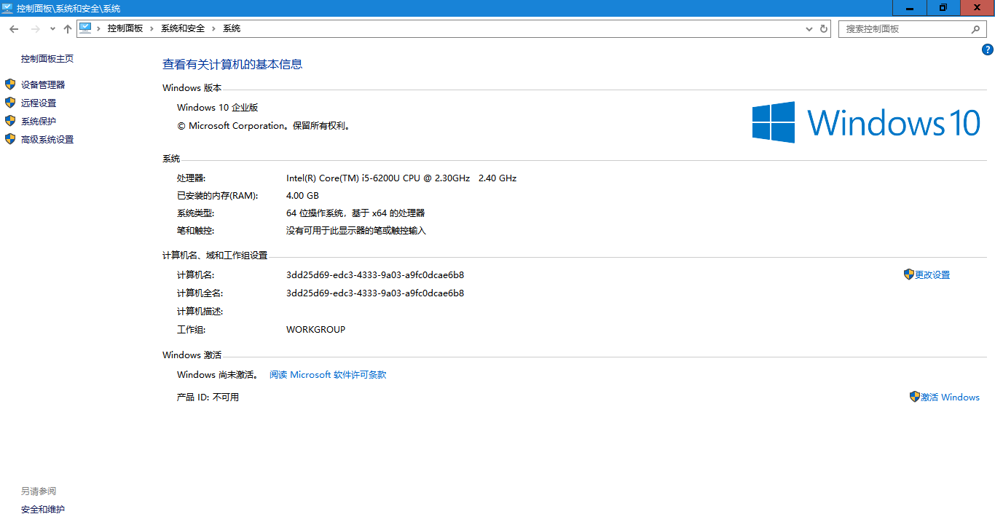This screenshot has height=530, width=995.
Task: Go up one level with the Up arrow
Action: (x=68, y=29)
